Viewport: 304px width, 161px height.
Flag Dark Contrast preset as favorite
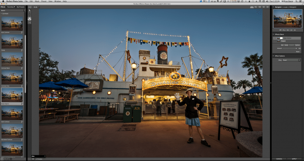(x=22, y=122)
